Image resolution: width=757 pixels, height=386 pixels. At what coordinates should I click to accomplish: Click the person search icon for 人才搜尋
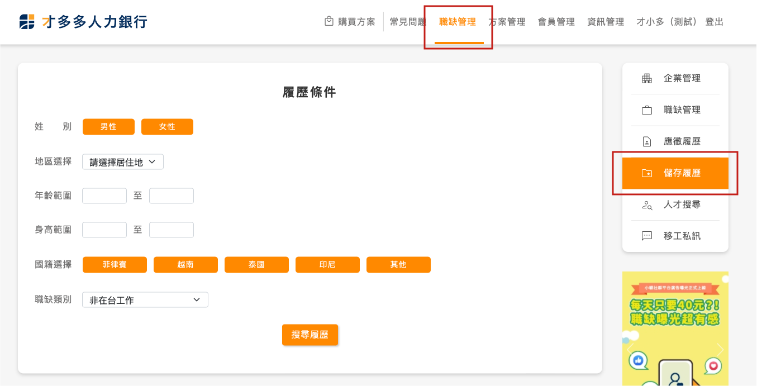tap(647, 205)
